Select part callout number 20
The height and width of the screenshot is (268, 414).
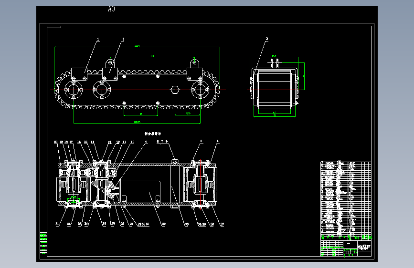click(x=56, y=142)
